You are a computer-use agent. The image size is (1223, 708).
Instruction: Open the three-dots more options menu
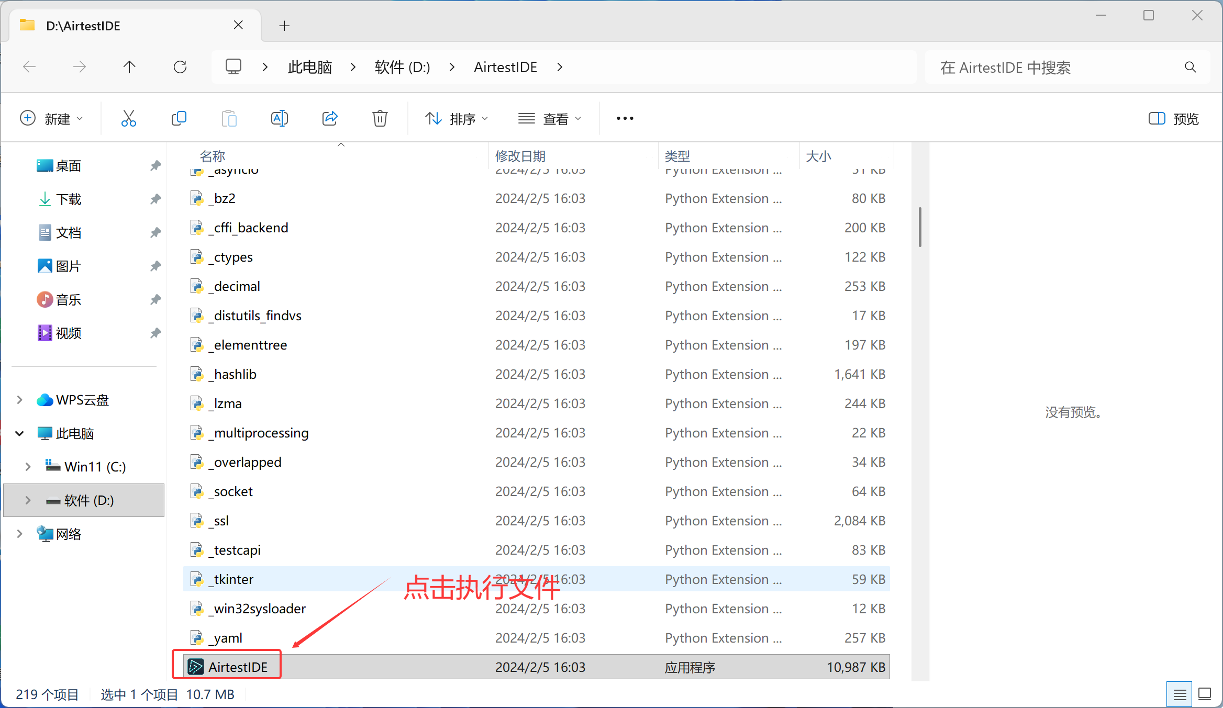(x=625, y=119)
